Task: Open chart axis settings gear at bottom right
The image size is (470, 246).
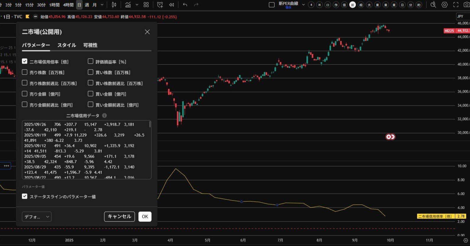Action: (466, 240)
